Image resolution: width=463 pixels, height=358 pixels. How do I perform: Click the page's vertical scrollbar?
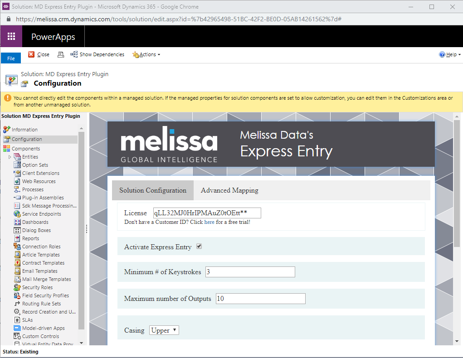click(x=457, y=181)
